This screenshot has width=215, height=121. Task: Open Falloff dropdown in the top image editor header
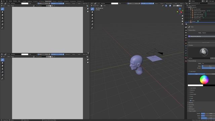(x=79, y=3)
